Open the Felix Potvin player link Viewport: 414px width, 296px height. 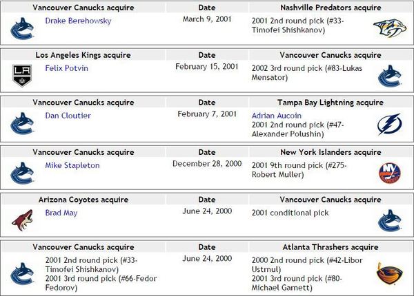[68, 68]
